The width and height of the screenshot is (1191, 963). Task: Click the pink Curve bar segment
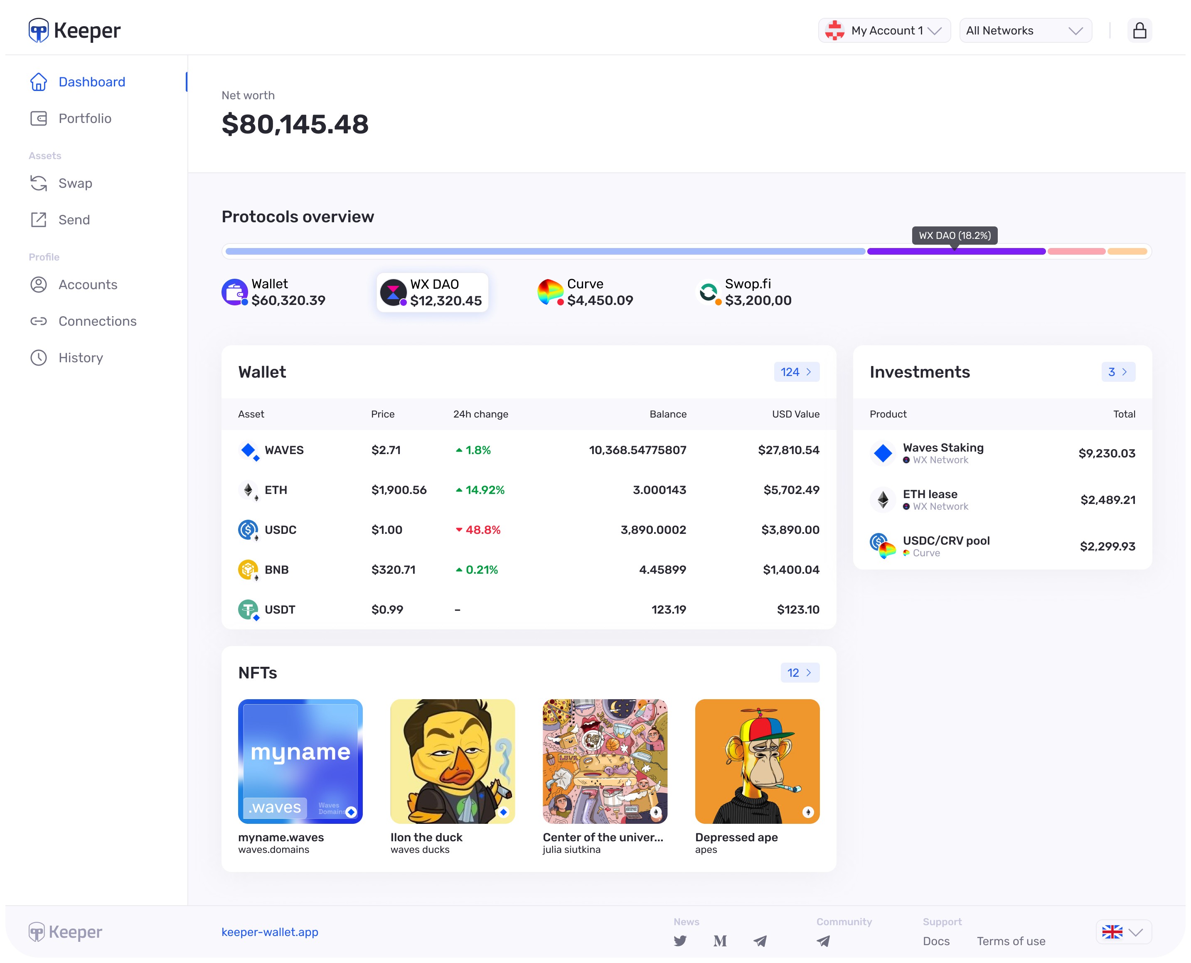[x=1076, y=251]
